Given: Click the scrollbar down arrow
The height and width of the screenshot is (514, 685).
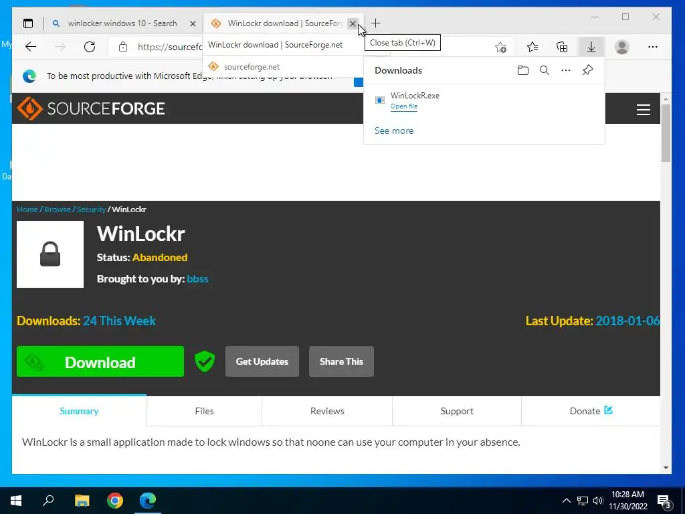Looking at the screenshot, I should pyautogui.click(x=666, y=468).
